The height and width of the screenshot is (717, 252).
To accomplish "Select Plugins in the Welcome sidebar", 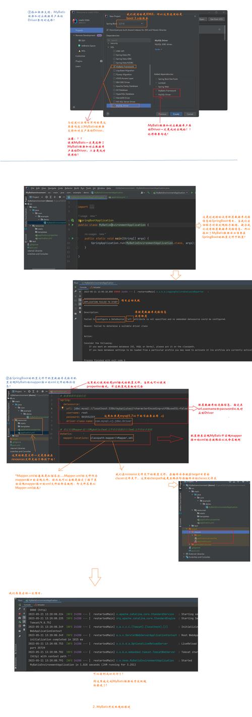I will tap(80, 61).
